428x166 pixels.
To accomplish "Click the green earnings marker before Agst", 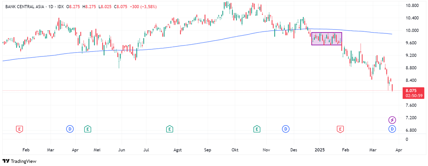I will [169, 129].
